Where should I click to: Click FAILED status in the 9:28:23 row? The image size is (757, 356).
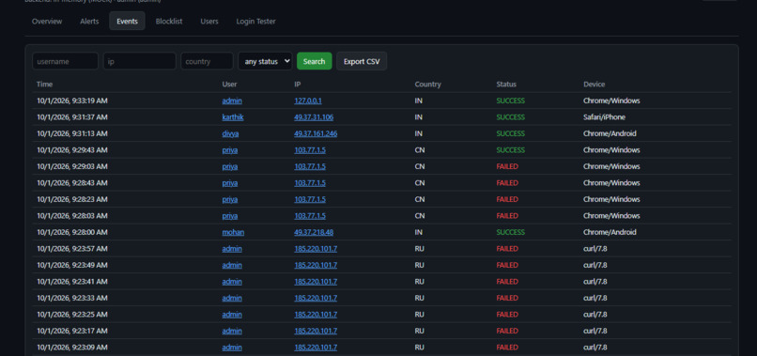pos(507,199)
